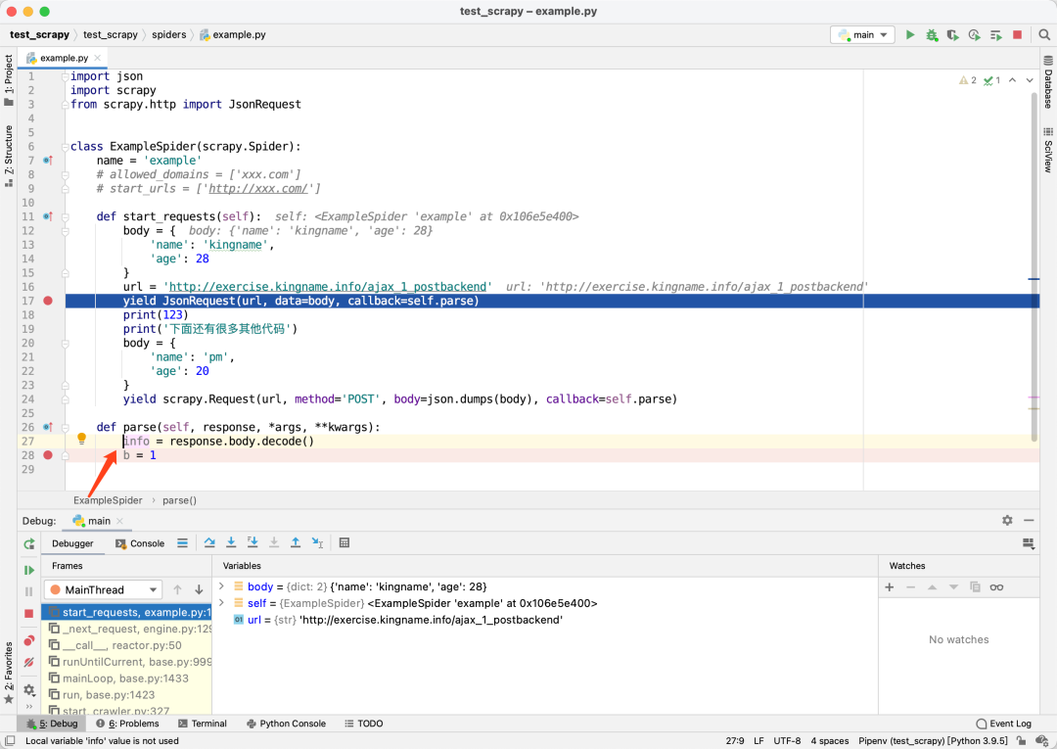The image size is (1057, 749).
Task: Stop debugging with red square
Action: pyautogui.click(x=29, y=614)
